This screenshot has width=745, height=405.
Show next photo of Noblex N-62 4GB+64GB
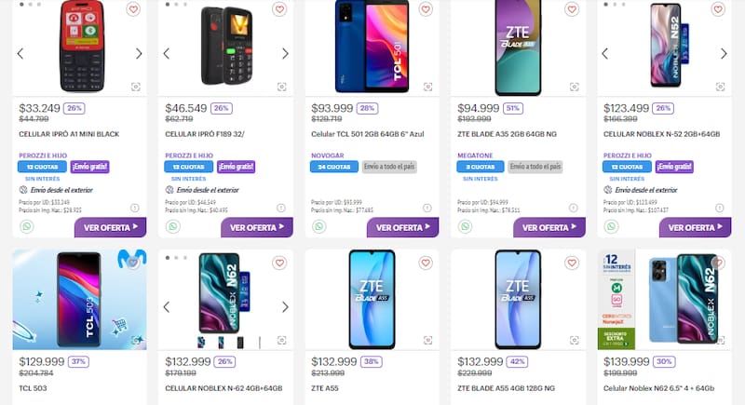click(285, 306)
